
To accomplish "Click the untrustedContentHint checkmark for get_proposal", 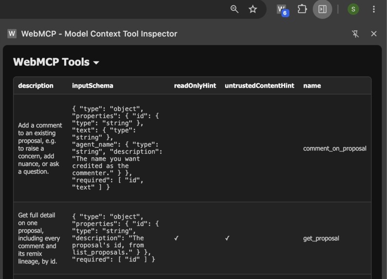I will click(227, 238).
